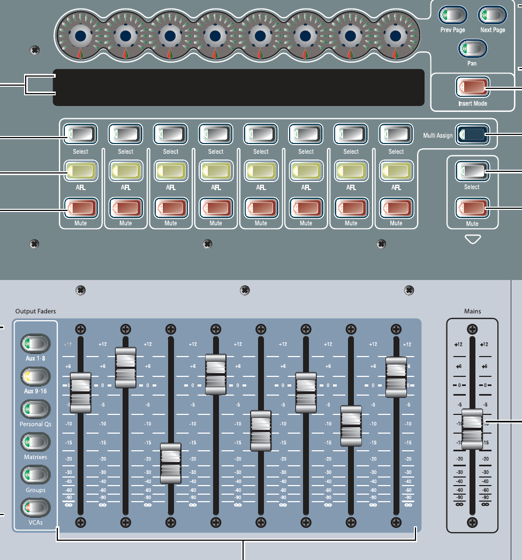Select the Personal Qs fader bank
The width and height of the screenshot is (522, 560).
coord(35,409)
